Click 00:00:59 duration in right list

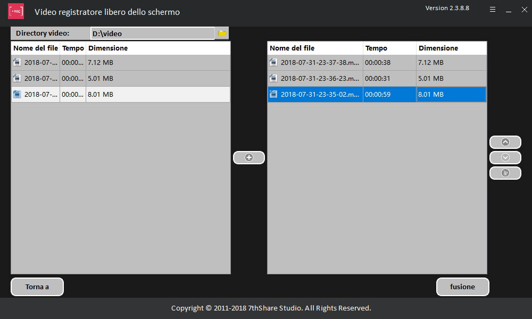(x=378, y=94)
